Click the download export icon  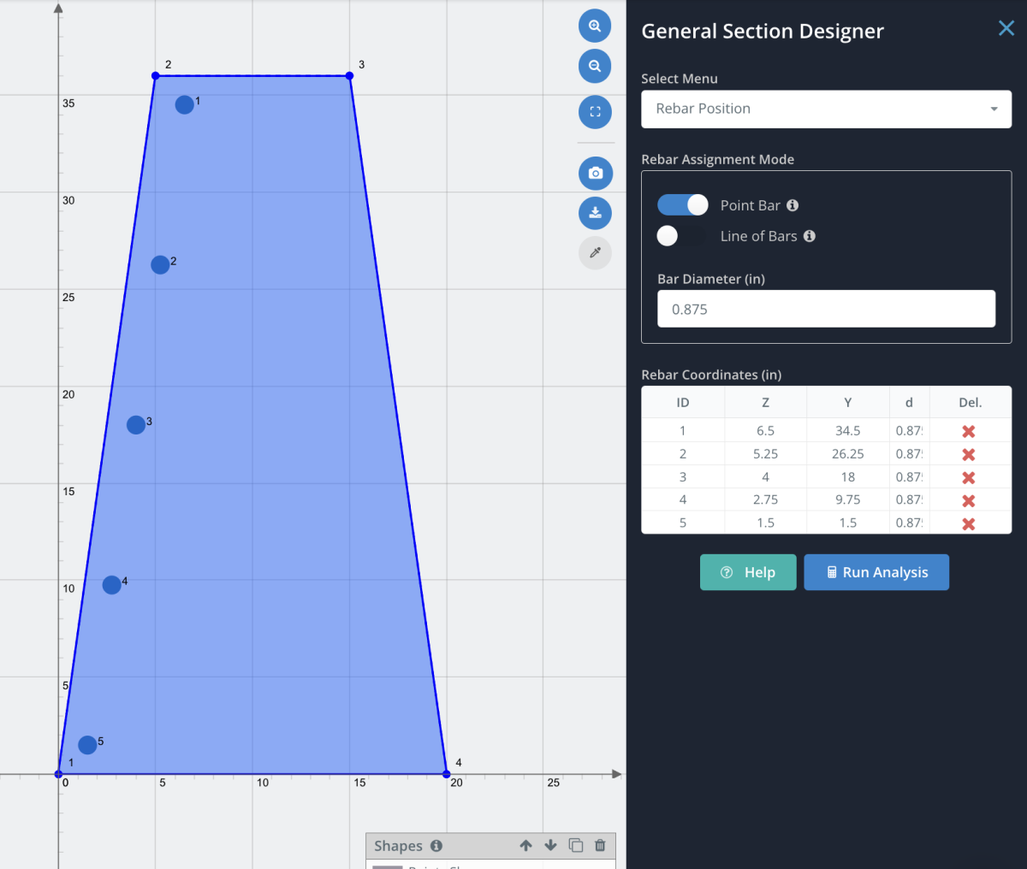click(595, 213)
